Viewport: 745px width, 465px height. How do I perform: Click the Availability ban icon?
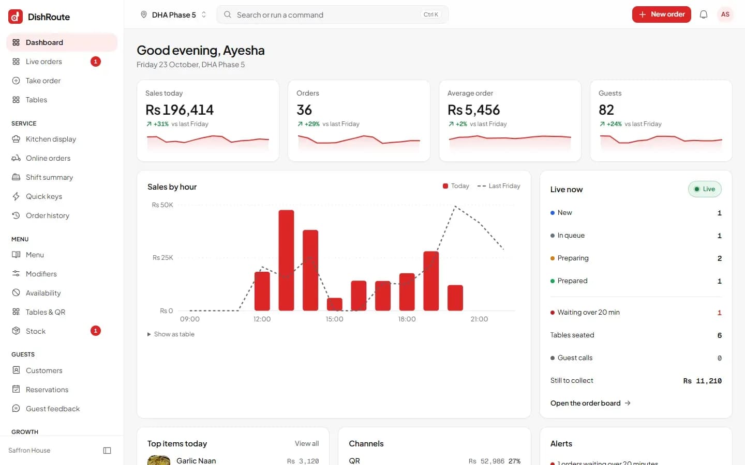point(16,293)
